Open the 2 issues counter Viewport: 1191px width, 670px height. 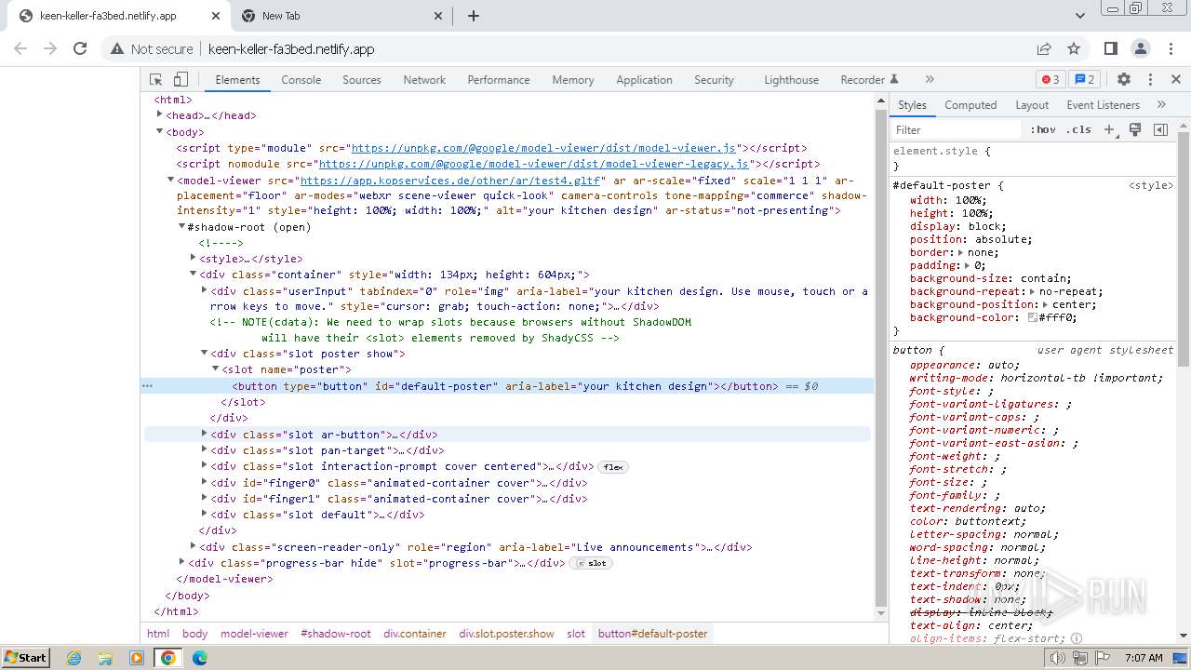pyautogui.click(x=1084, y=80)
